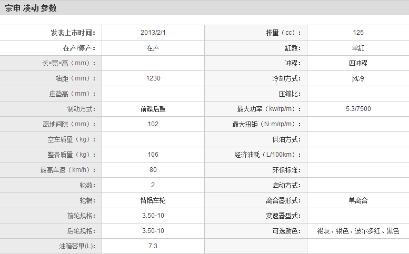
Task: Click the 四冲程 stroke value
Action: click(358, 63)
